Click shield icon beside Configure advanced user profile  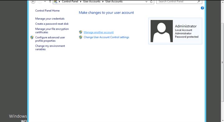32,37
